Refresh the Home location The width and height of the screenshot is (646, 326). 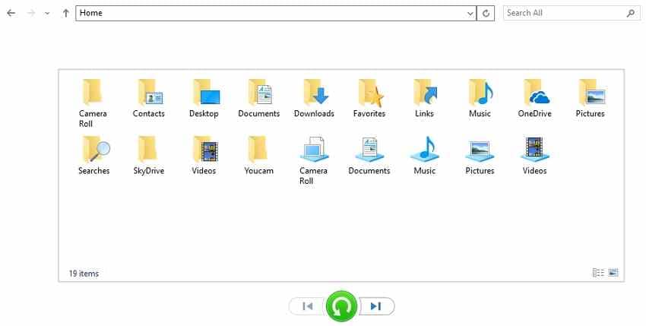pyautogui.click(x=486, y=13)
